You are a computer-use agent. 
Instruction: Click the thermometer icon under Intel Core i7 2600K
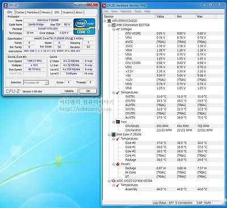tap(118, 139)
